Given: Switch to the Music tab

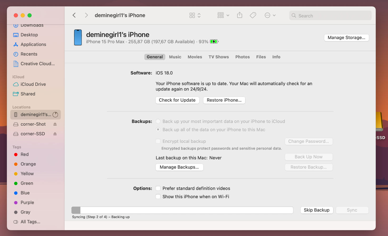Looking at the screenshot, I should (x=175, y=57).
